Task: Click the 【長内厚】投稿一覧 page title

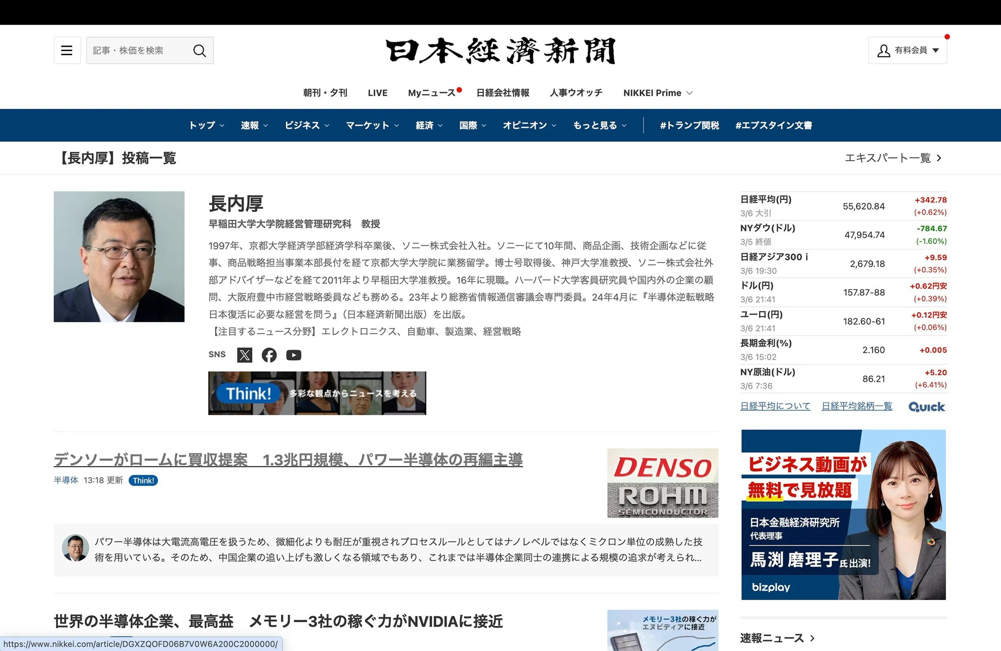Action: 116,158
